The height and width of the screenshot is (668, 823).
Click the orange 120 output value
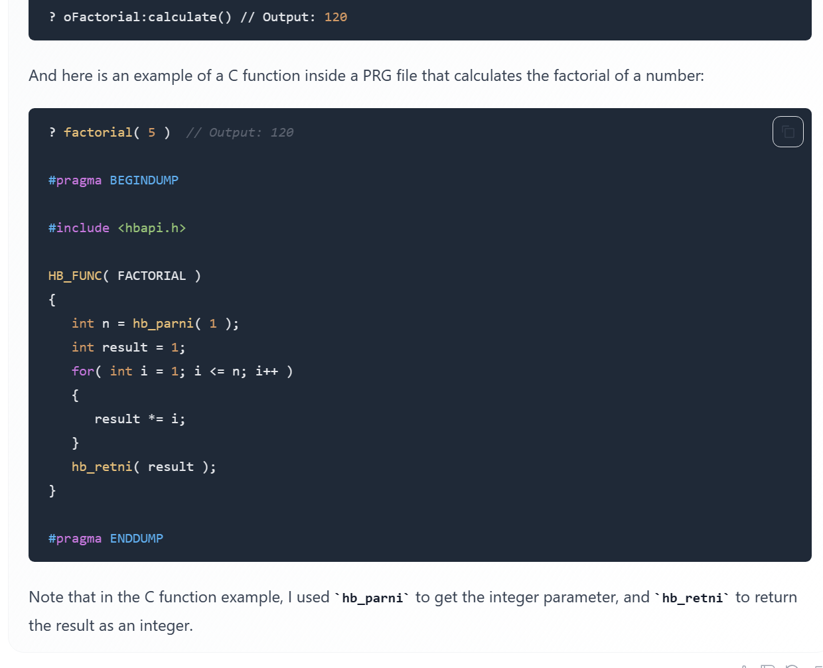(x=336, y=17)
